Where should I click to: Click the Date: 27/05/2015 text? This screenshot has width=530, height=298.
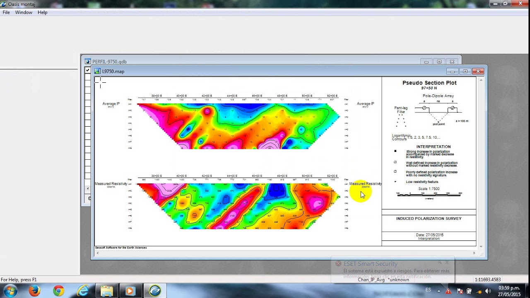pyautogui.click(x=429, y=235)
